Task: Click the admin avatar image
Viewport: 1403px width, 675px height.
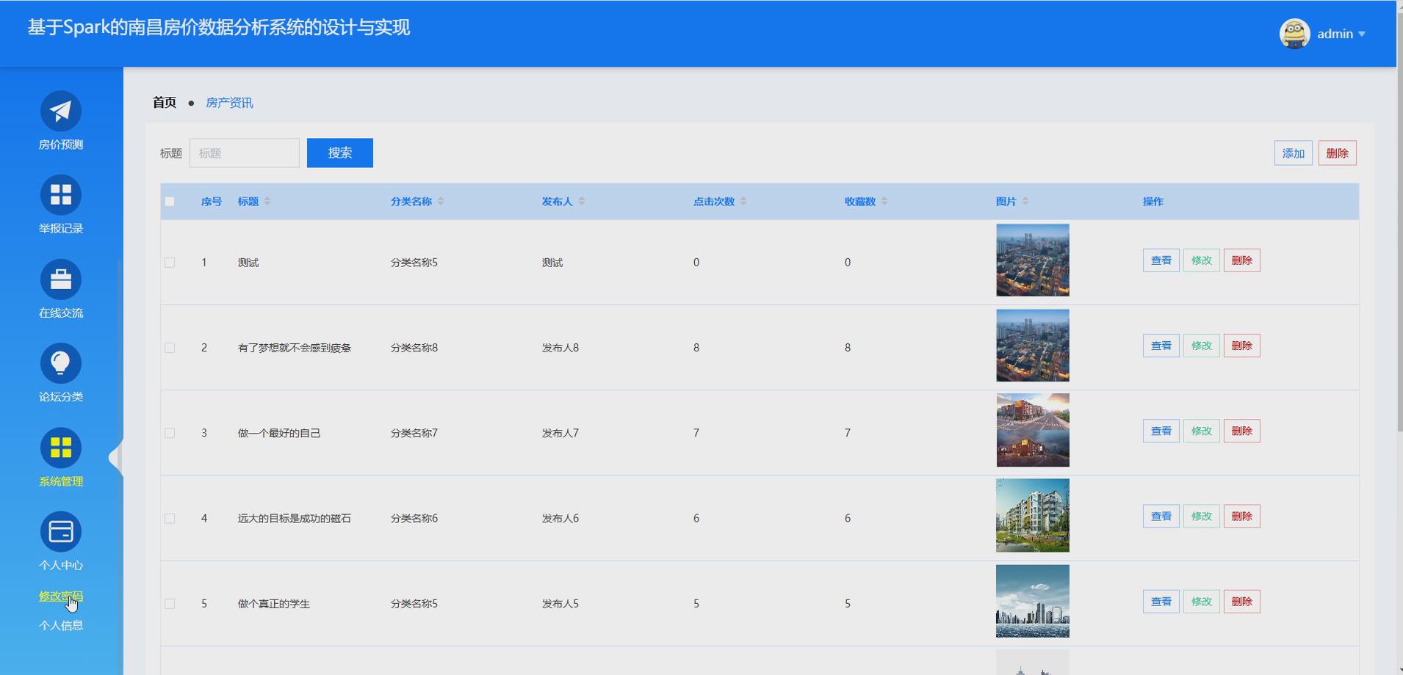Action: tap(1294, 34)
